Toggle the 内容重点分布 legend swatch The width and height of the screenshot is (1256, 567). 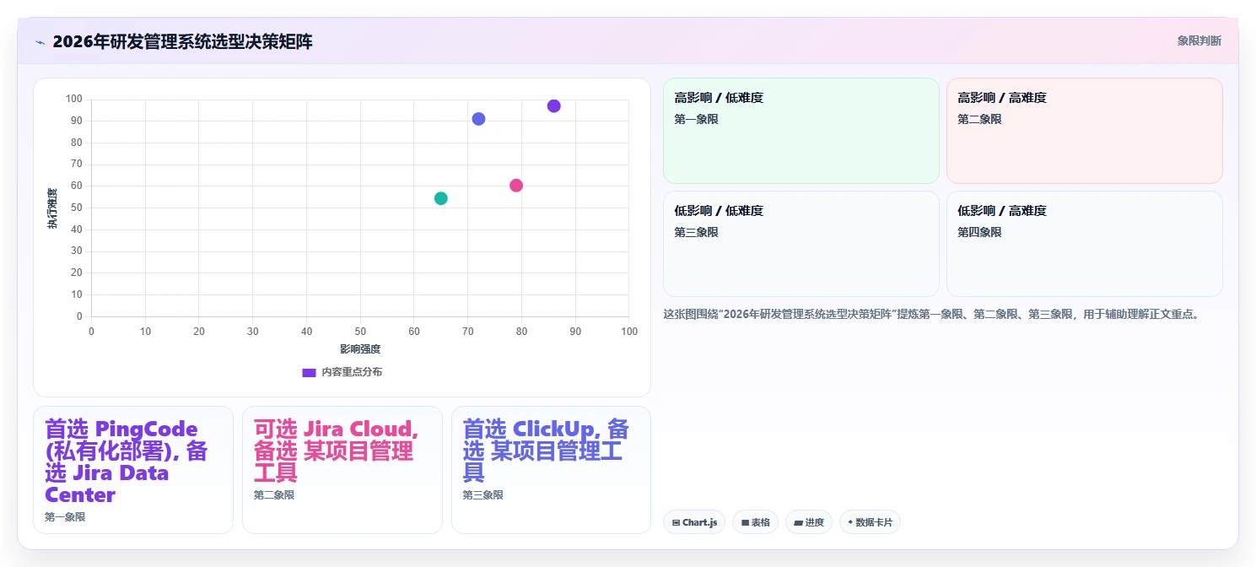[x=309, y=372]
